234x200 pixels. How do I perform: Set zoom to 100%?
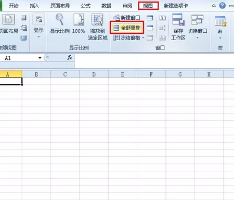[79, 24]
